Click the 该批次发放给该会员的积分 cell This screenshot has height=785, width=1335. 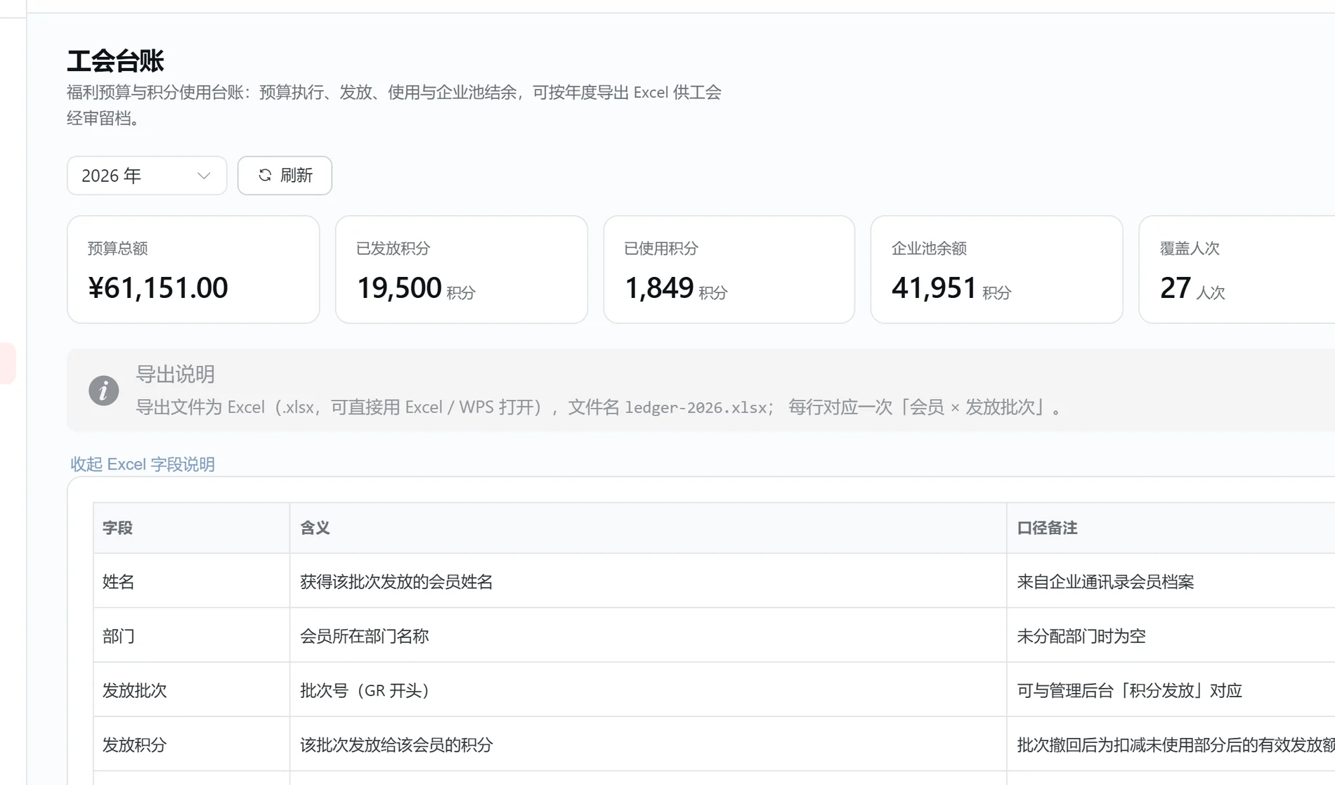(x=648, y=744)
